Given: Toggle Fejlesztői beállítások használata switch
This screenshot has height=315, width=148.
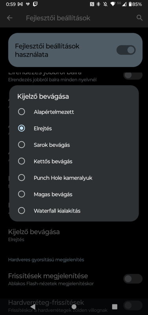Looking at the screenshot, I should tap(126, 50).
